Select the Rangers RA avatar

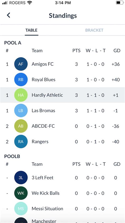21,141
